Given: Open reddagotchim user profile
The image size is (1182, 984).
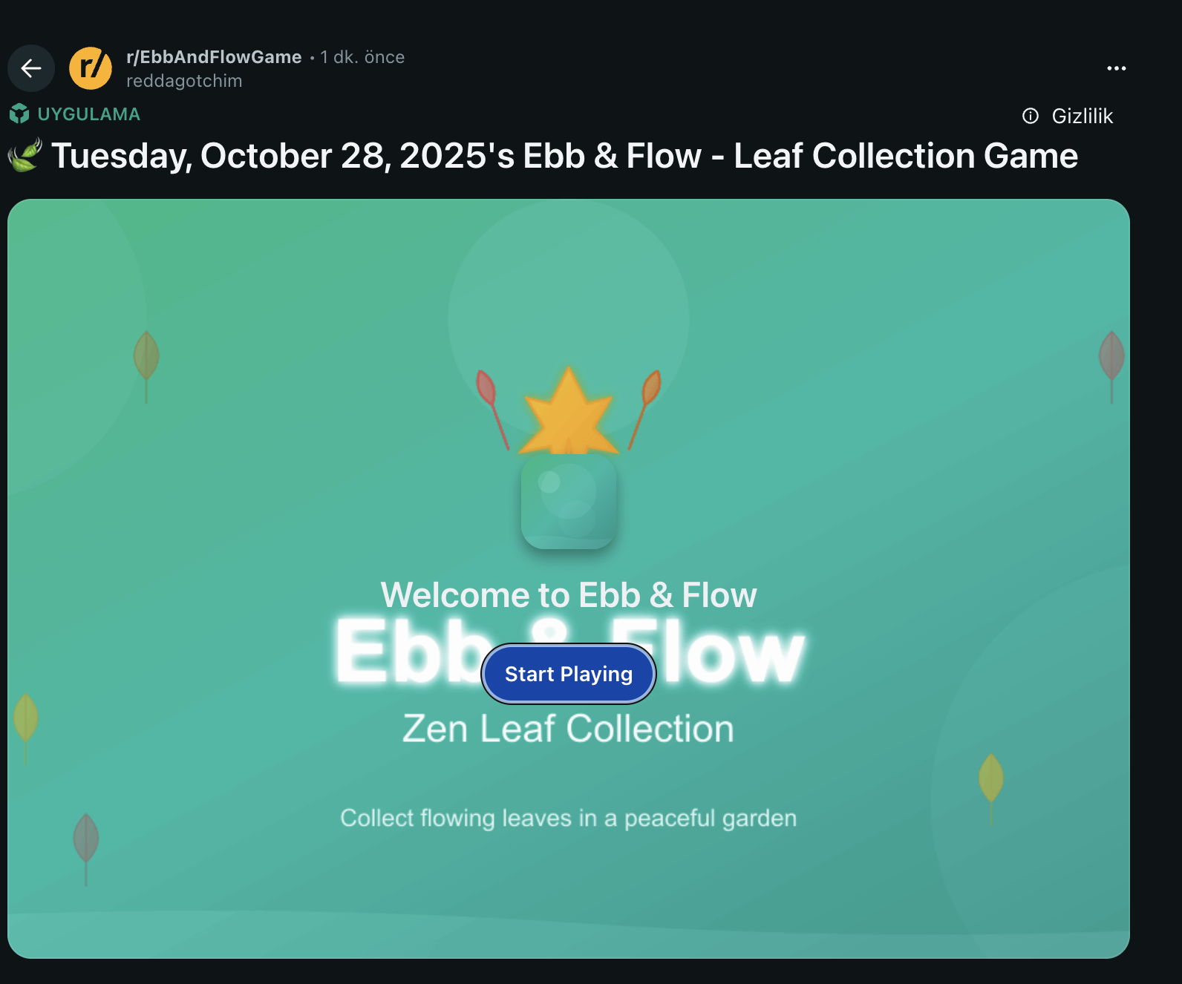Looking at the screenshot, I should tap(184, 81).
